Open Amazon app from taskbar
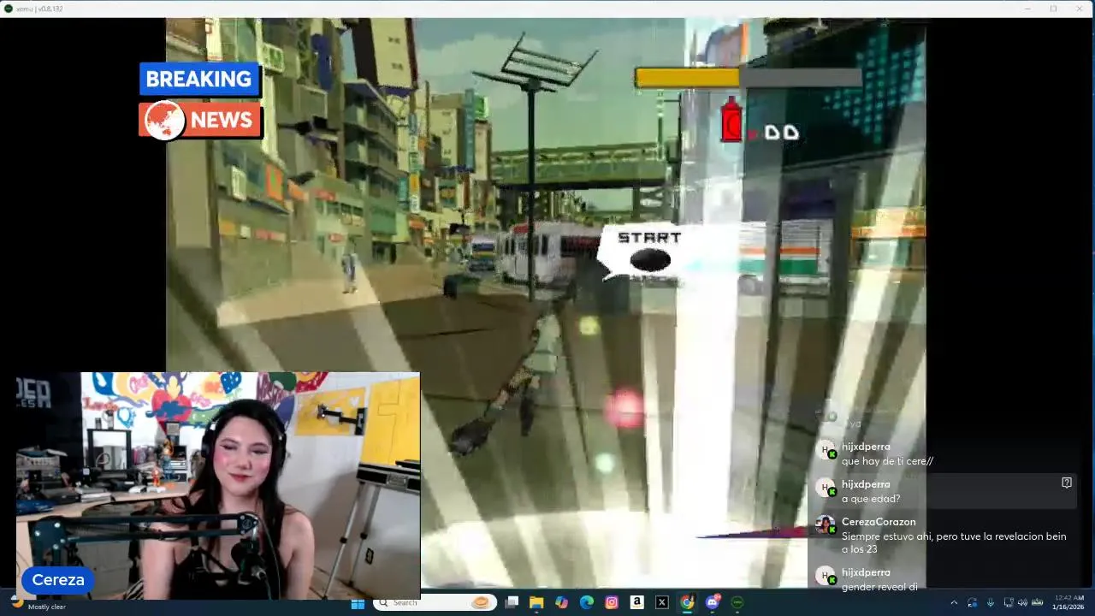Screen dimensions: 1095x616 pyautogui.click(x=636, y=602)
